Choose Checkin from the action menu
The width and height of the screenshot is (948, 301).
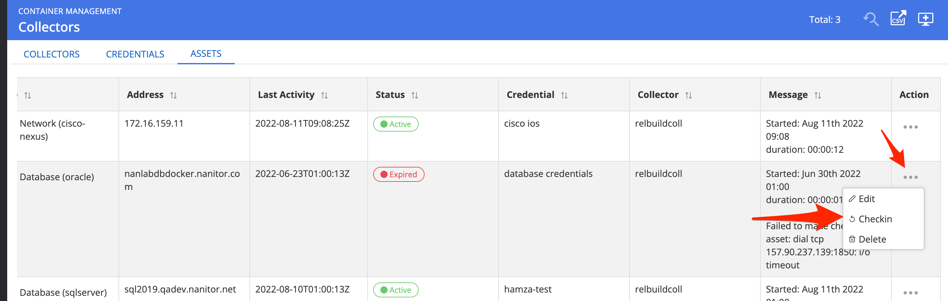875,219
